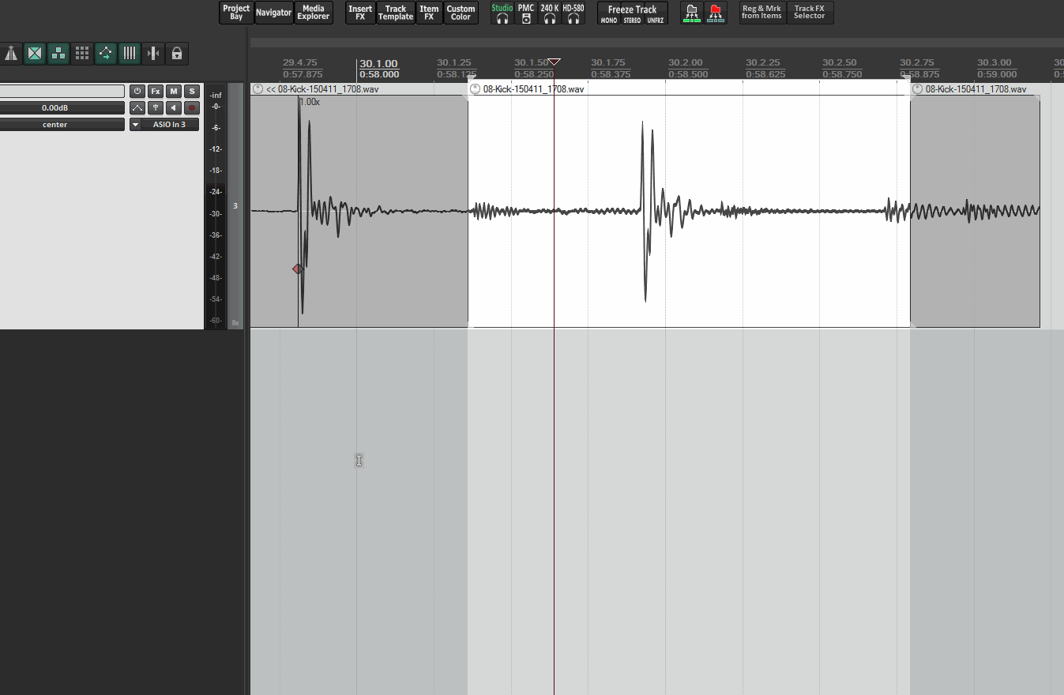
Task: Freeze track to MONO
Action: coord(609,21)
